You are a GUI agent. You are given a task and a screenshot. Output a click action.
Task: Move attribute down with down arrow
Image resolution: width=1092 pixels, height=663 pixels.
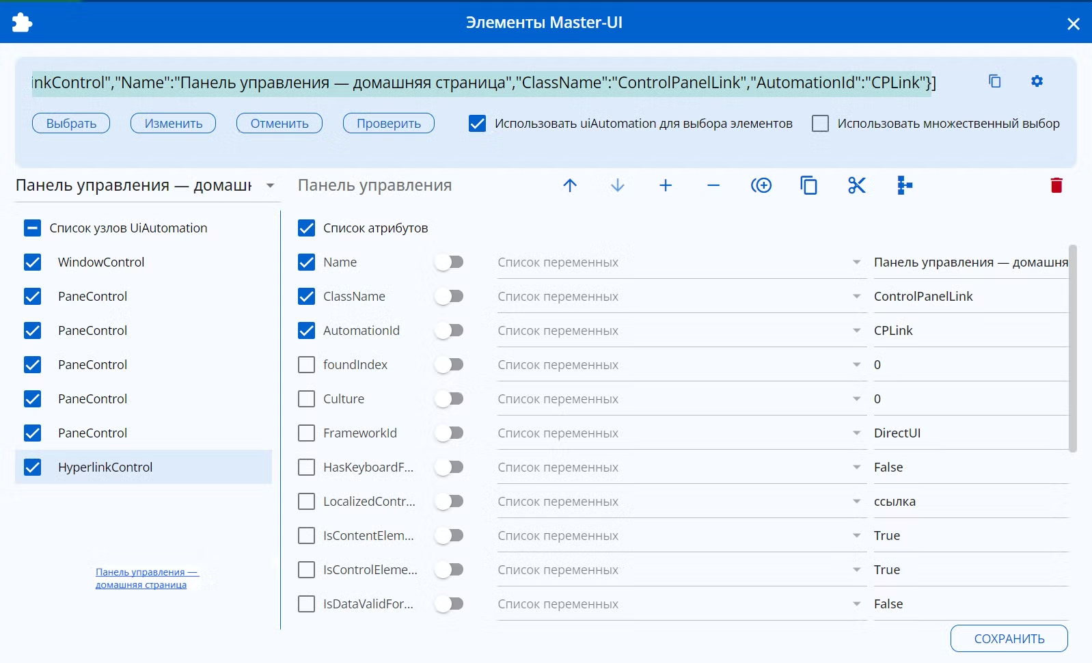[x=618, y=185]
